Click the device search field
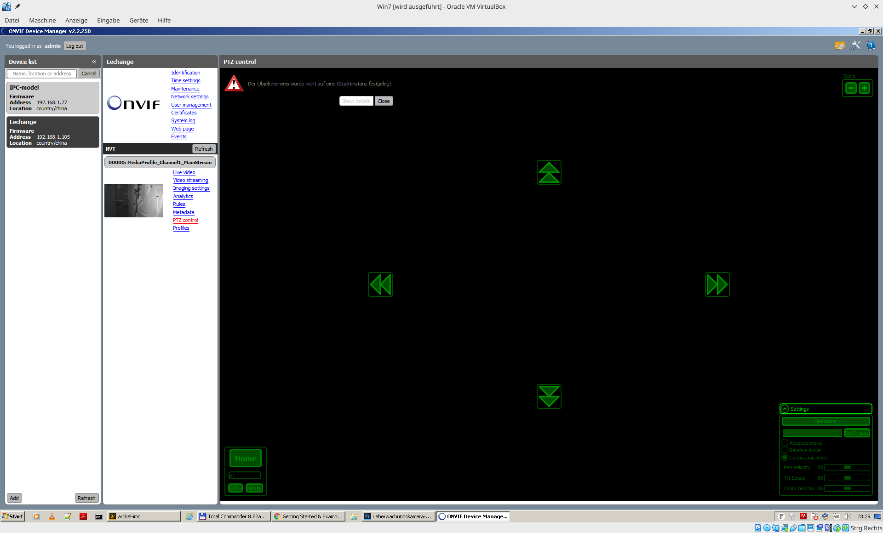This screenshot has width=883, height=533. coord(42,74)
